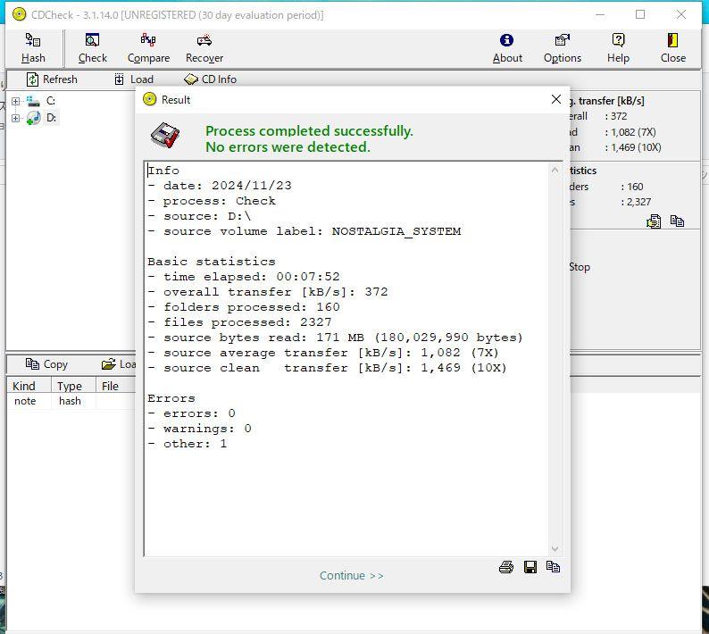The height and width of the screenshot is (634, 709).
Task: Click 'files processed: 2327' line
Action: click(239, 322)
